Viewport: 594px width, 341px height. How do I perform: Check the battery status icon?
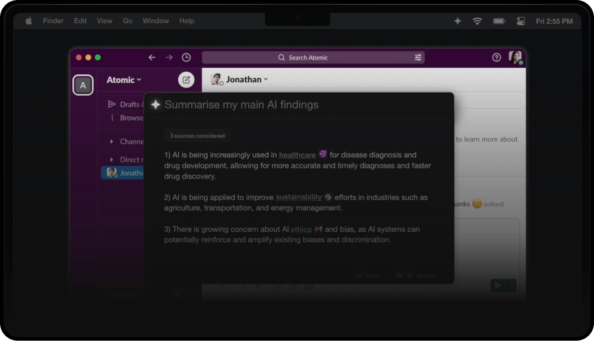pos(500,21)
